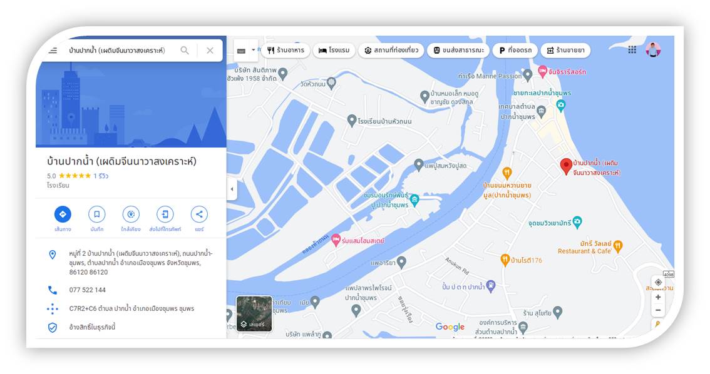Select the ที่จอดรถ parking chip
This screenshot has width=710, height=374.
pos(515,50)
